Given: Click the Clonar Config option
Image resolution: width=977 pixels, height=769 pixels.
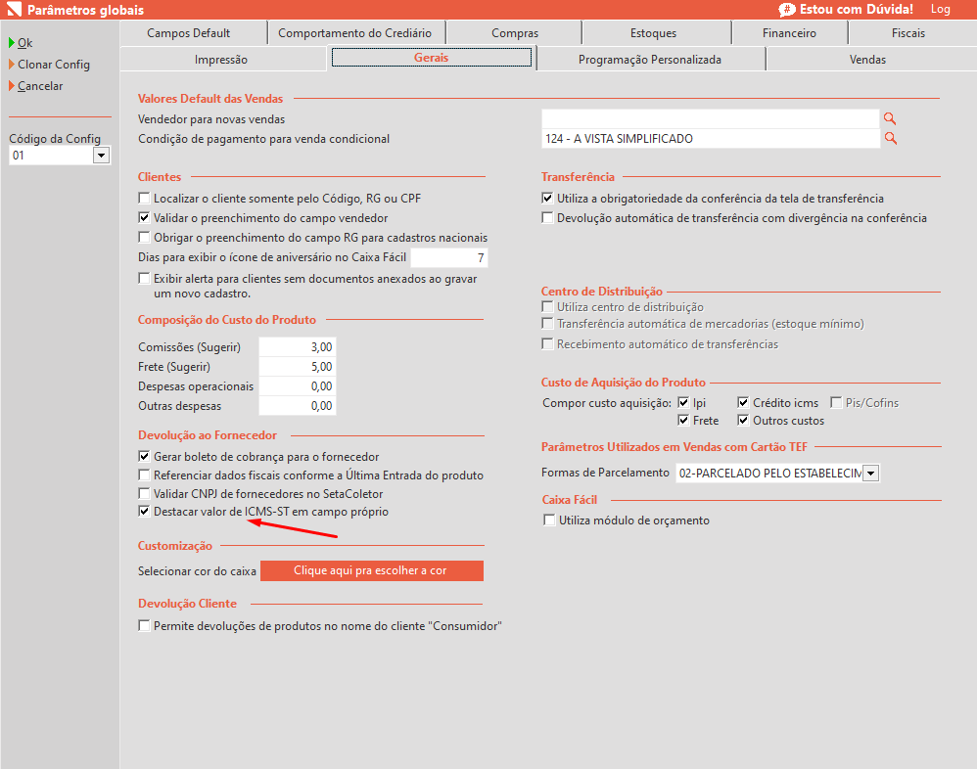Looking at the screenshot, I should click(54, 65).
